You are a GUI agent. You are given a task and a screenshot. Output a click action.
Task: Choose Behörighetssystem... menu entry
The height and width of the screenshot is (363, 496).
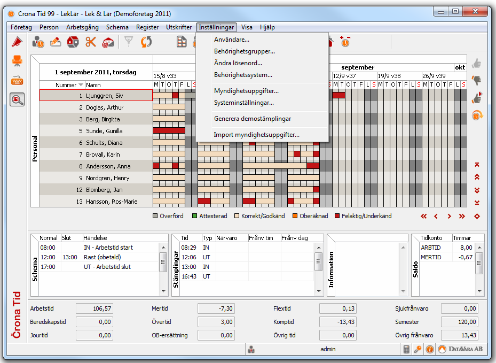262,75
